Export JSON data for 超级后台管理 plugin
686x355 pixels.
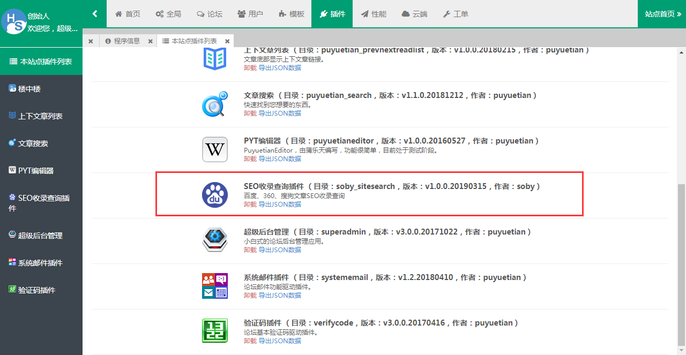tap(280, 250)
